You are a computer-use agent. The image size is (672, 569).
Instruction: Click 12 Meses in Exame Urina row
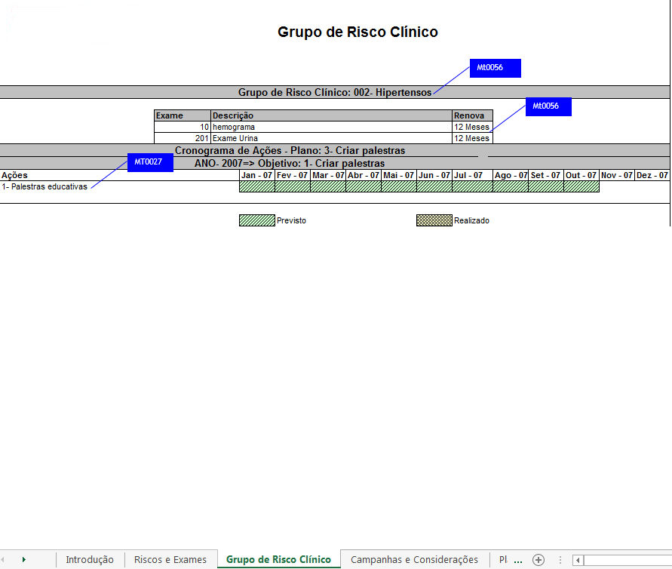[472, 138]
